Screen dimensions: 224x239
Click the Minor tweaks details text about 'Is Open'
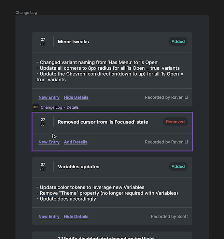click(x=110, y=71)
